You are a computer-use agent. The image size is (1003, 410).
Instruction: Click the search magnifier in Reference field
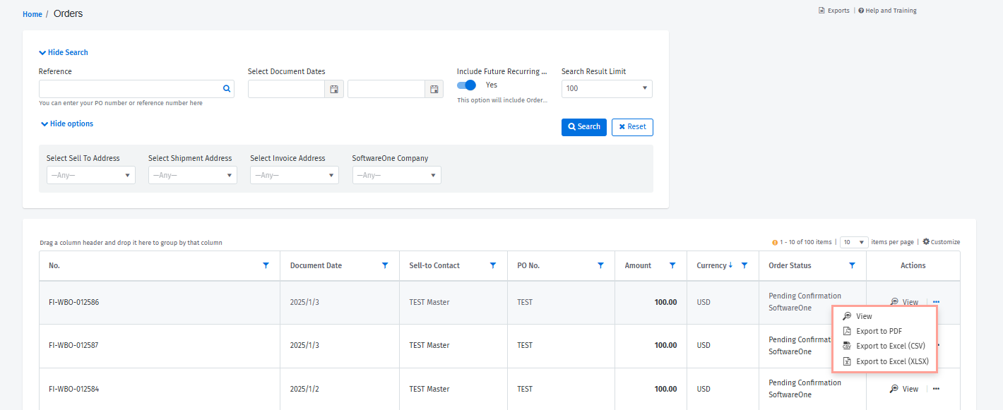227,89
